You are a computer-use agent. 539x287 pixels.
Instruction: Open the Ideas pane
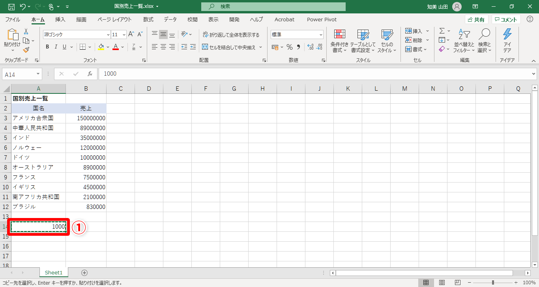click(x=507, y=41)
